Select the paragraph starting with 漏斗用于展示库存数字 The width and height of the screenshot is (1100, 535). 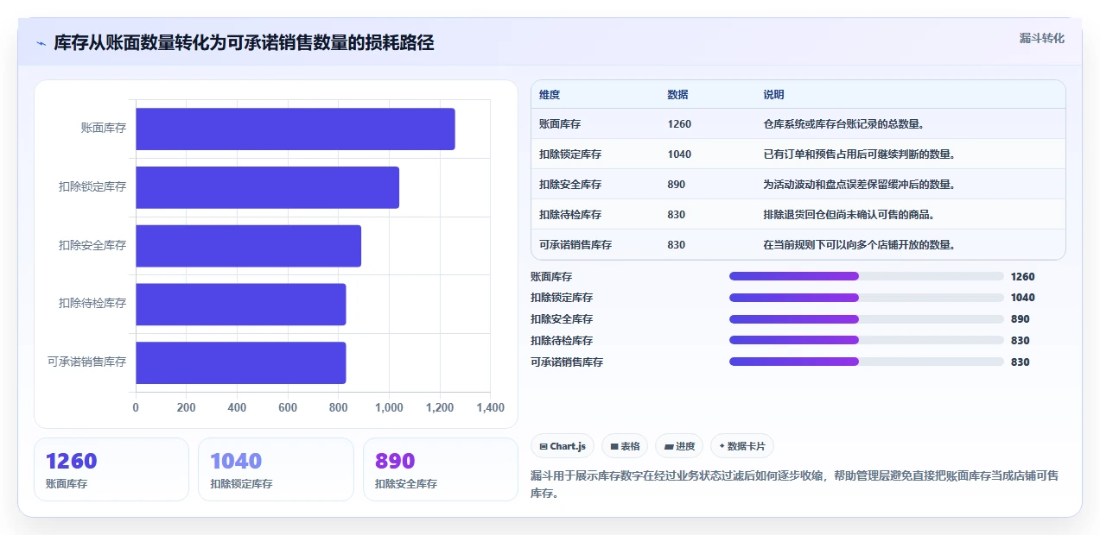pos(795,484)
